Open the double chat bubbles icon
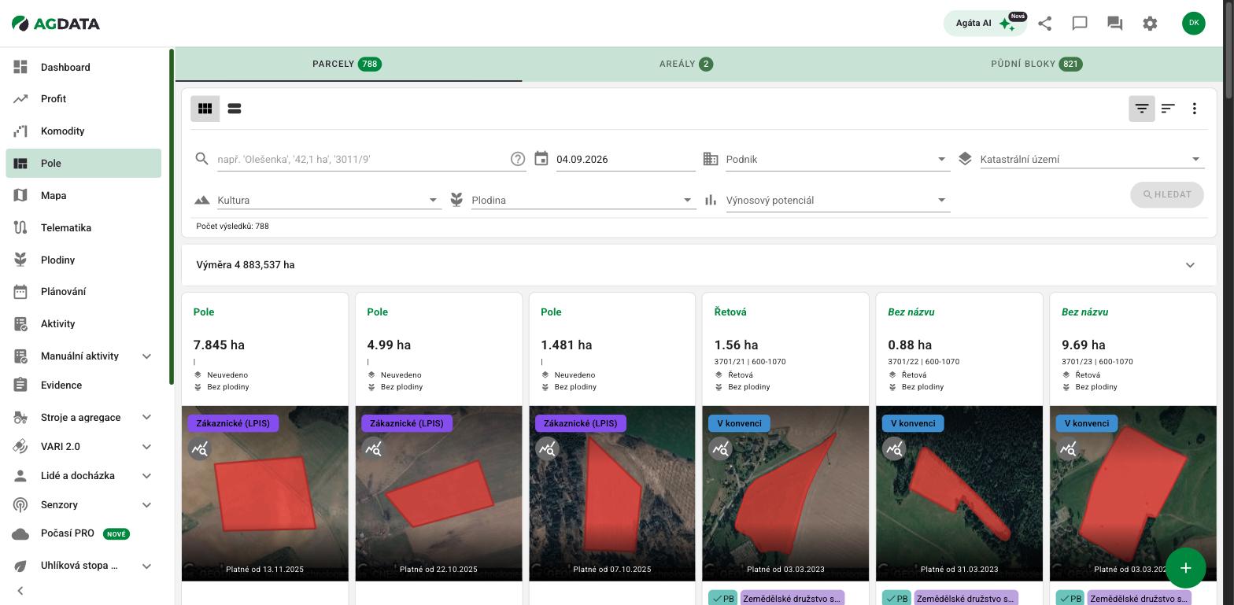 point(1114,24)
